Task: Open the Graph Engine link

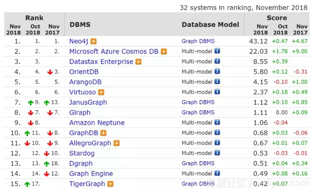Action: pyautogui.click(x=91, y=174)
